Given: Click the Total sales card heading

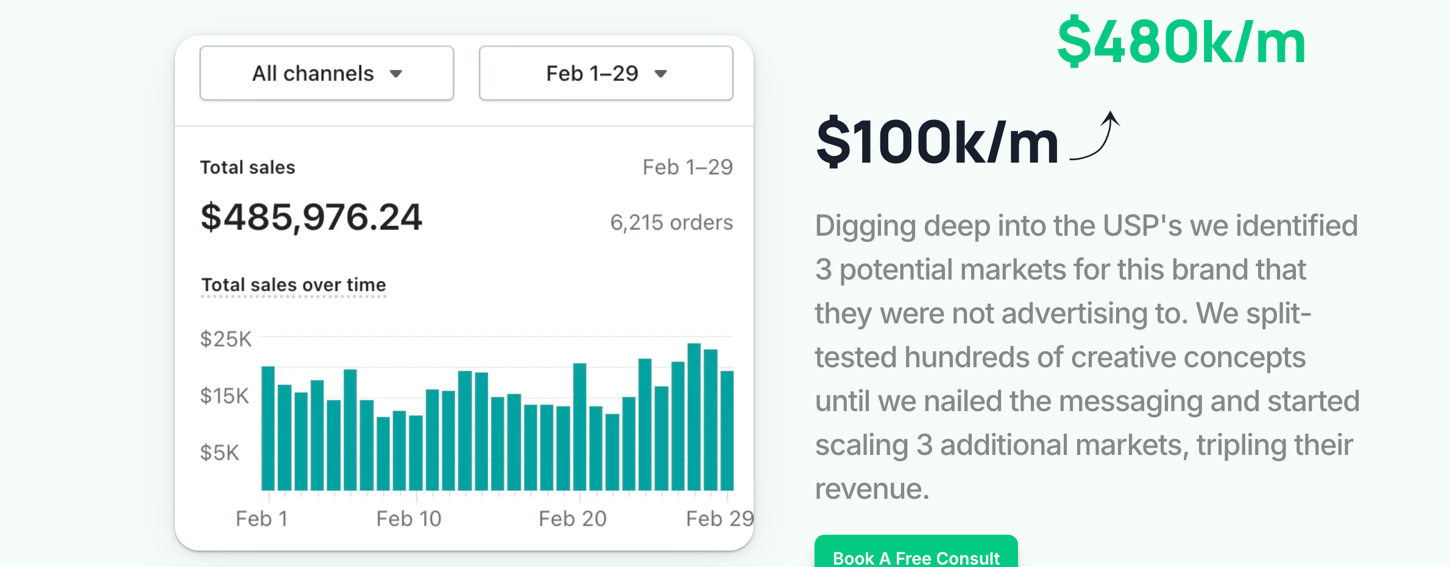Looking at the screenshot, I should pos(247,167).
